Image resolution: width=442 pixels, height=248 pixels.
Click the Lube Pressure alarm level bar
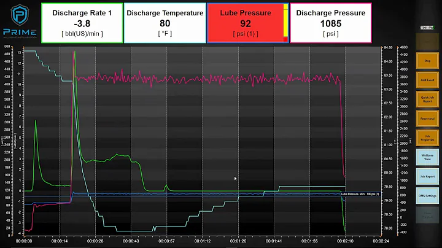pos(285,23)
